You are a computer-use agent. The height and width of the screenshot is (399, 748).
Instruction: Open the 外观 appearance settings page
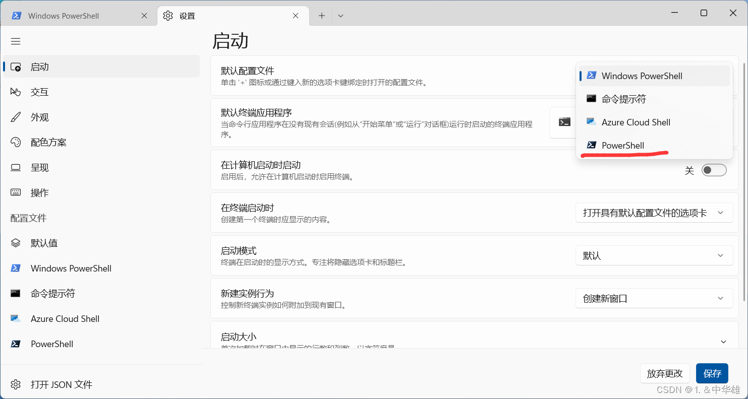click(101, 117)
